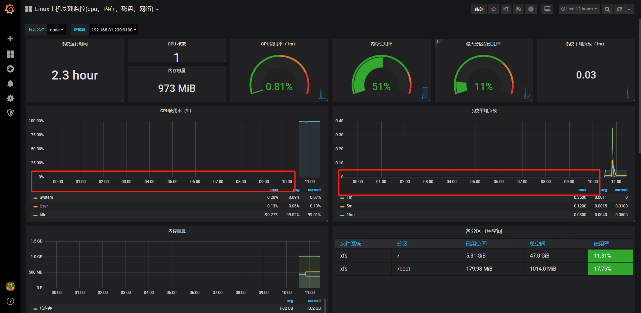Click the user avatar at sidebar bottom
This screenshot has height=313, width=641.
(x=10, y=287)
